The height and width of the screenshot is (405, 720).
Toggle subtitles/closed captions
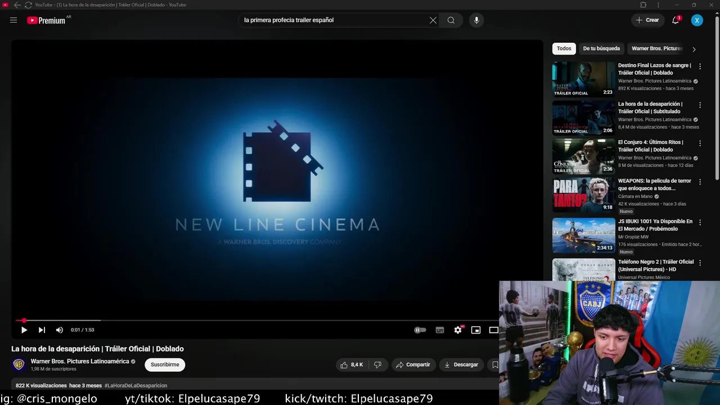click(440, 330)
